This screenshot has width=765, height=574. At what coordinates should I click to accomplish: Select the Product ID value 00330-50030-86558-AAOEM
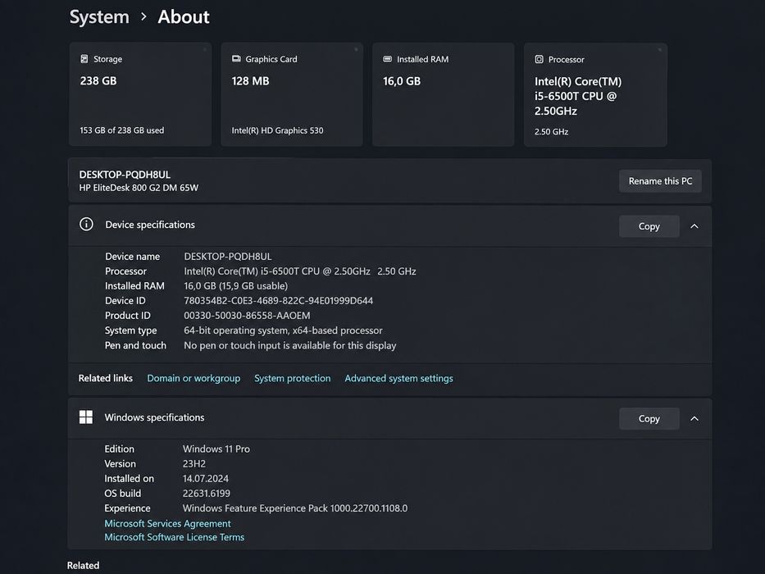(x=247, y=316)
